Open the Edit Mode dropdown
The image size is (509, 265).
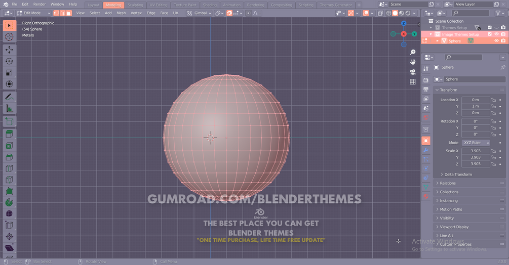(34, 13)
